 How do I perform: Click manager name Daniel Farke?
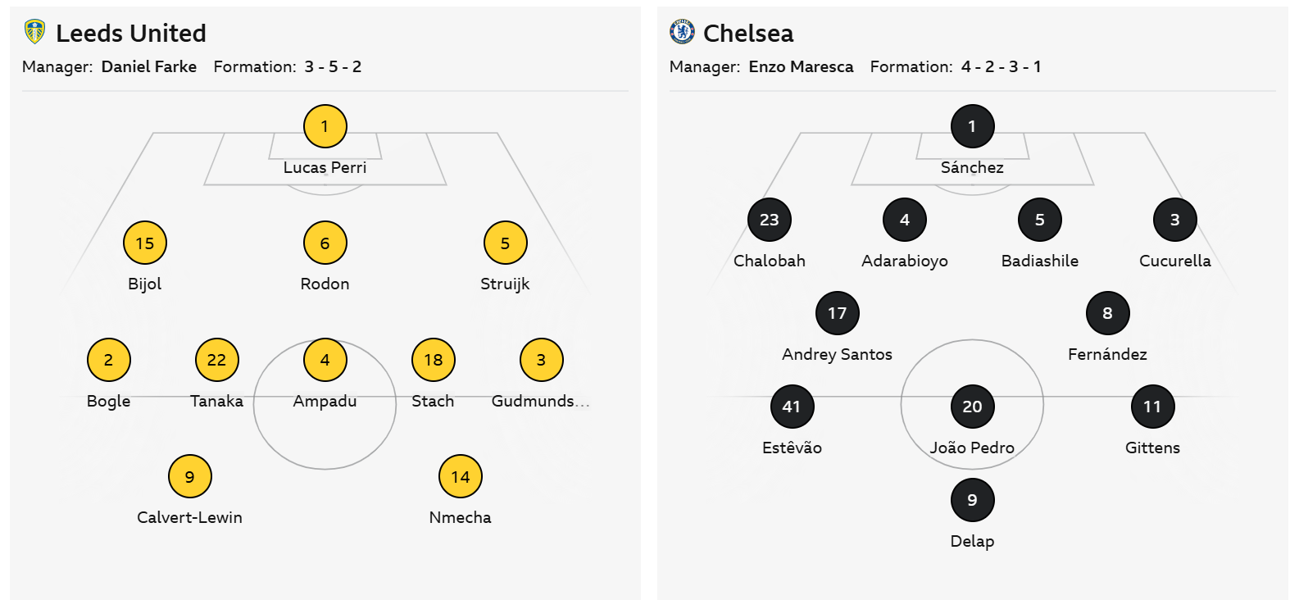(x=149, y=67)
